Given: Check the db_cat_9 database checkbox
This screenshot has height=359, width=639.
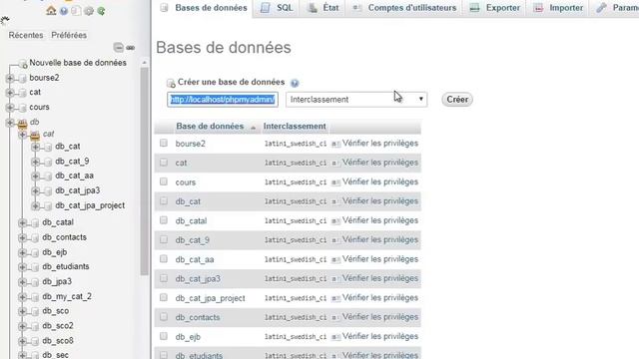Looking at the screenshot, I should pos(164,239).
